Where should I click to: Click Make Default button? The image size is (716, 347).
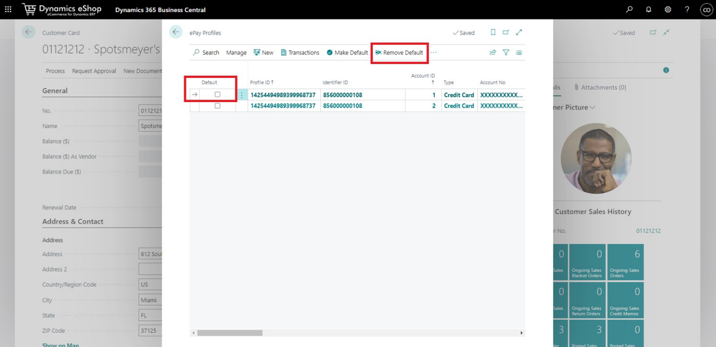pos(347,52)
